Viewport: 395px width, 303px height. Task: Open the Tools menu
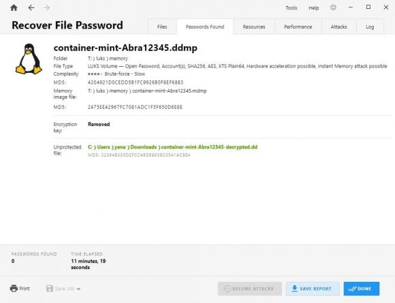(291, 7)
